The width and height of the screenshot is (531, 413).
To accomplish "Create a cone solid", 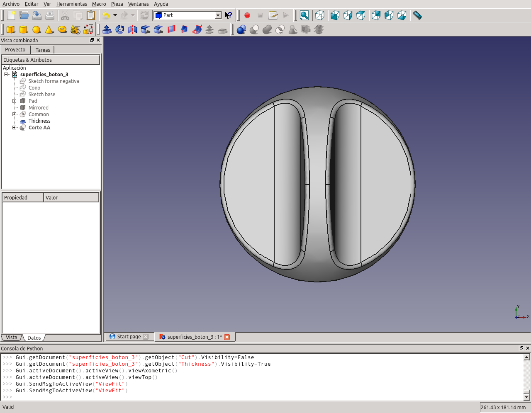I will (49, 29).
